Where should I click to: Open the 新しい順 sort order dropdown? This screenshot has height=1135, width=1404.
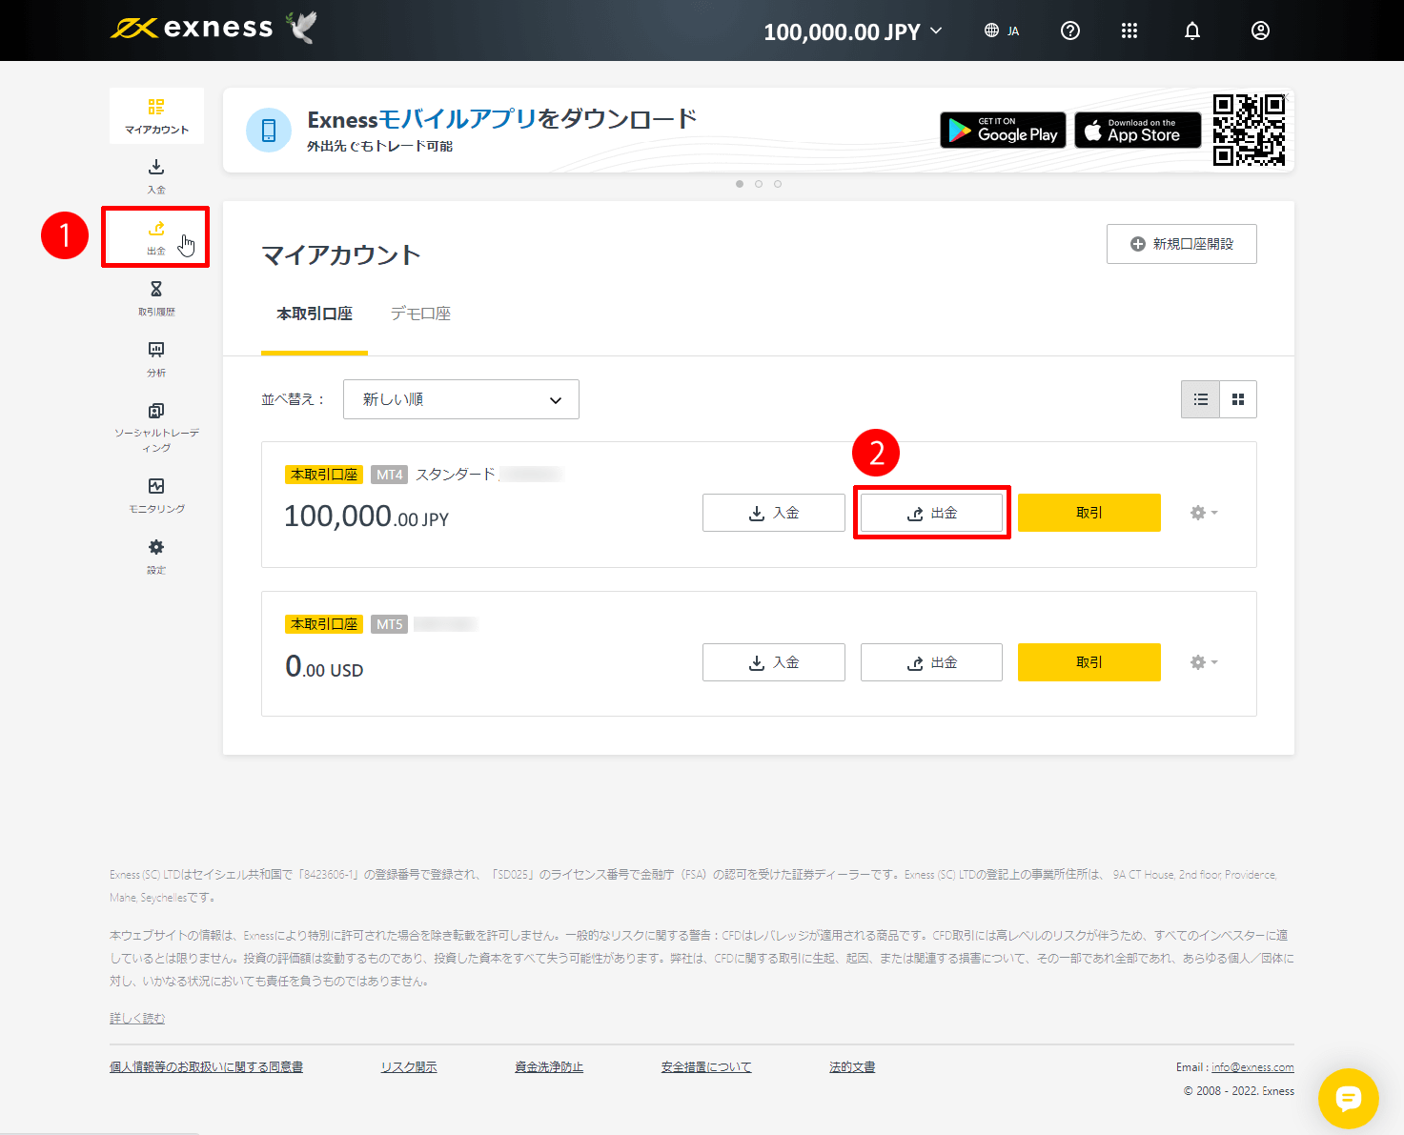460,398
